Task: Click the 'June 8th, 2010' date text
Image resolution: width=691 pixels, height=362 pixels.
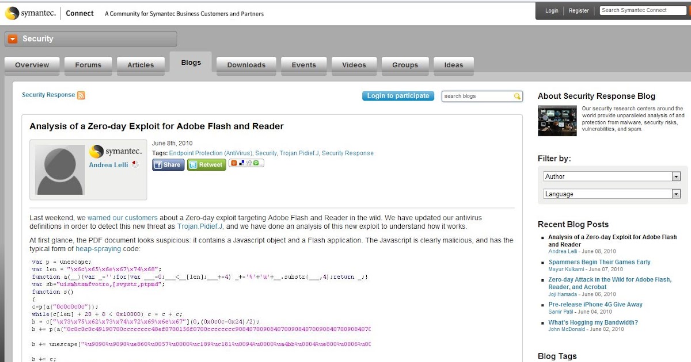Action: [x=172, y=144]
